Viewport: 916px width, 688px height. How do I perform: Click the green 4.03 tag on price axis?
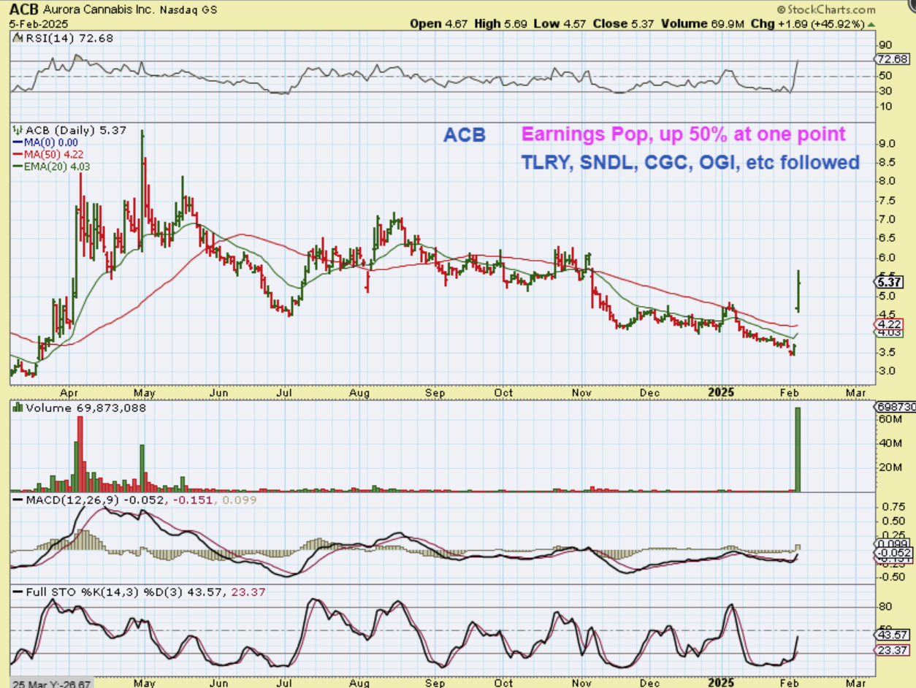pos(889,332)
